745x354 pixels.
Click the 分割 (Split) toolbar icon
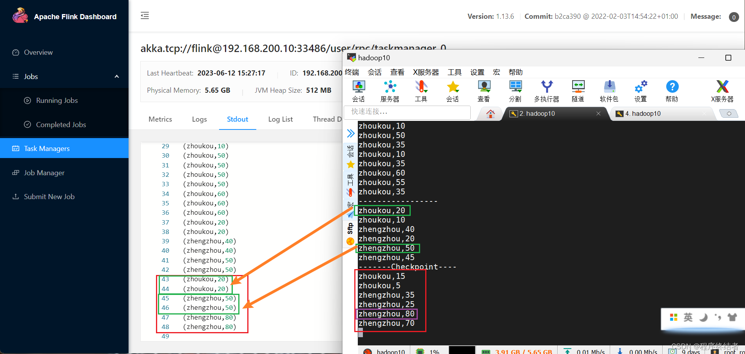515,91
